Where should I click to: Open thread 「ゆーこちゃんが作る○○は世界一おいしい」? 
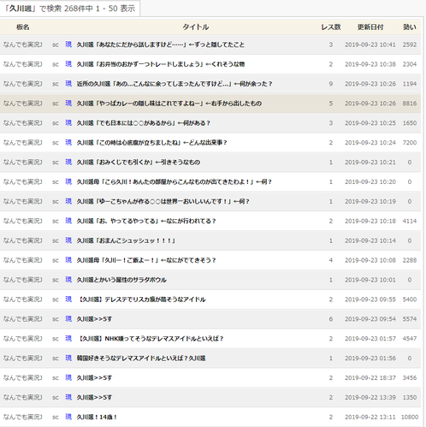(x=163, y=202)
